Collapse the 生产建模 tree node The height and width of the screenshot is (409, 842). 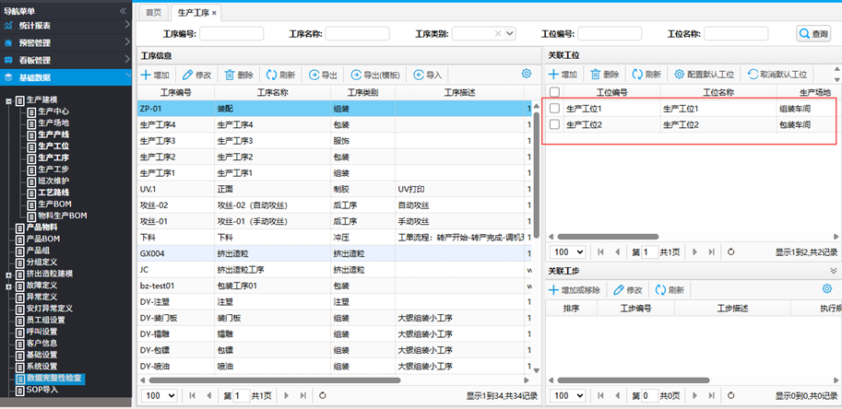[x=9, y=100]
